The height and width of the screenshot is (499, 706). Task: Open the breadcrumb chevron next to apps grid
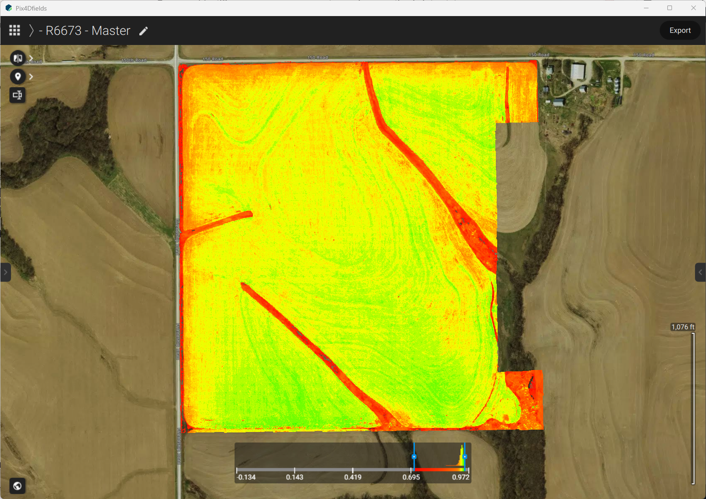click(31, 30)
